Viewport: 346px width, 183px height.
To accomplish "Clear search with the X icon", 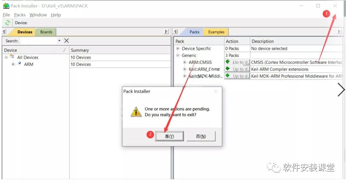I will (66, 41).
